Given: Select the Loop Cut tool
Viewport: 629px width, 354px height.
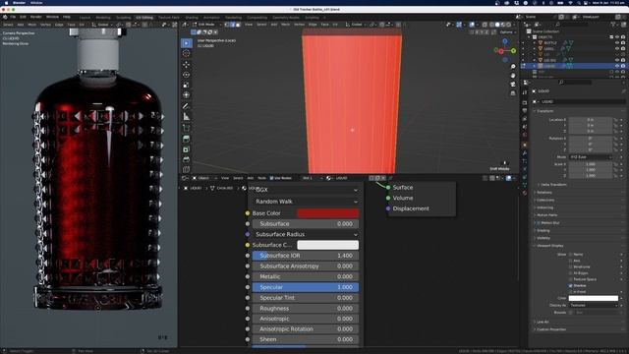Looking at the screenshot, I should [x=187, y=170].
